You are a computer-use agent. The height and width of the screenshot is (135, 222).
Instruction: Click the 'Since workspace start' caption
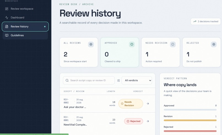pos(75,61)
